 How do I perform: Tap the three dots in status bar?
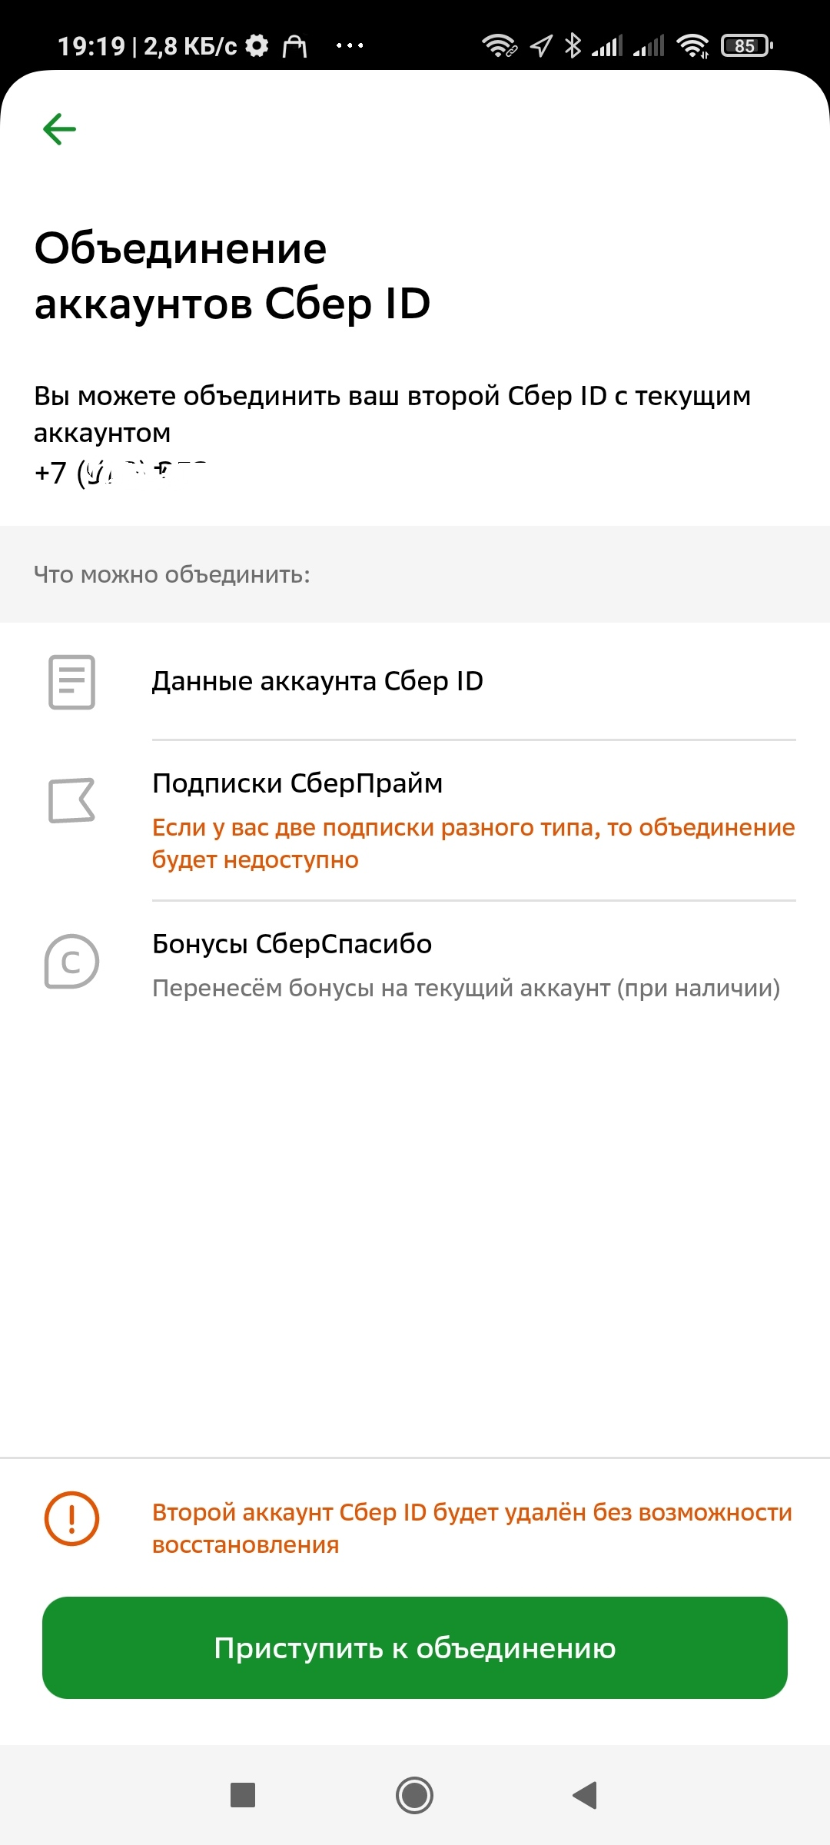click(350, 46)
